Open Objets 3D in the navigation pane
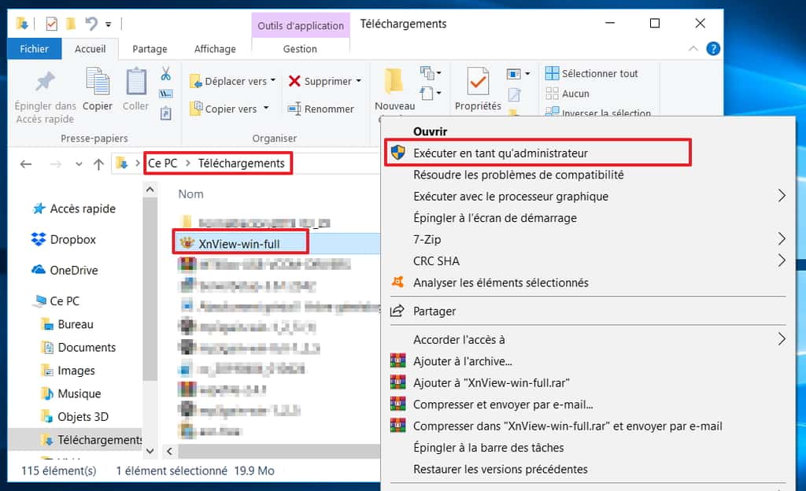Screen dimensions: 806x491 pyautogui.click(x=83, y=416)
